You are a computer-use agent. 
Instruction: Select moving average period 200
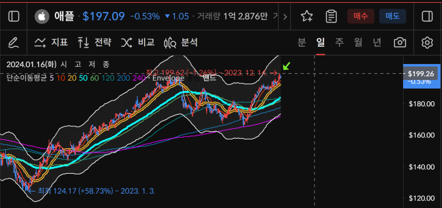tap(123, 78)
